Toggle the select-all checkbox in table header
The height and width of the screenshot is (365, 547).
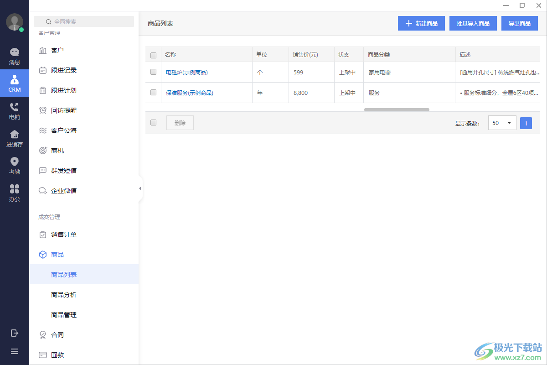point(153,55)
